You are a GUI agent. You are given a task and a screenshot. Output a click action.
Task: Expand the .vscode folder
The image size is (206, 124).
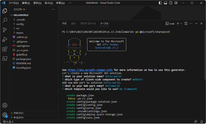34,20
